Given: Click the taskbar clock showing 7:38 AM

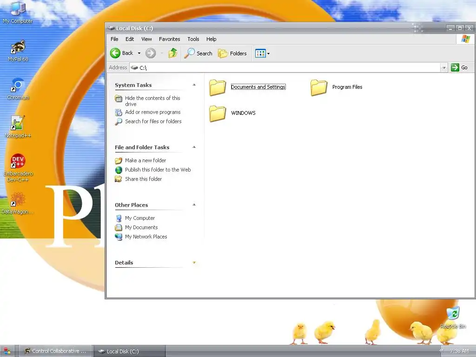Looking at the screenshot, I should click(460, 351).
